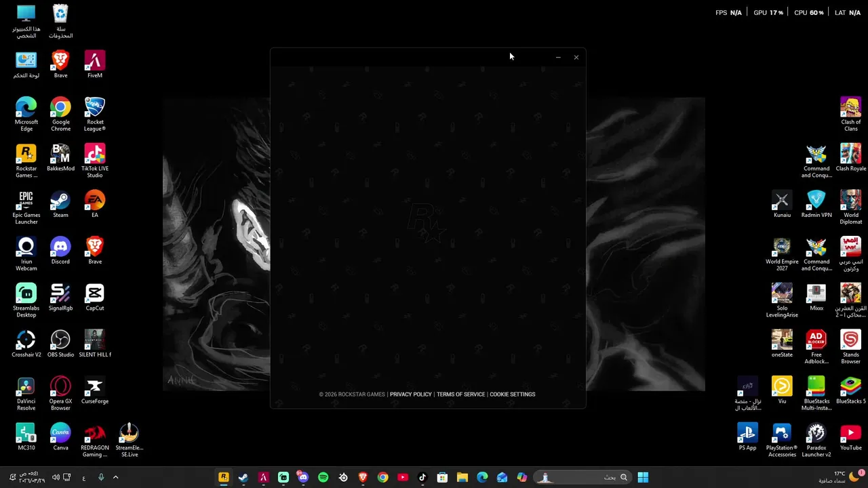Open World Diplomat desktop icon
Image resolution: width=868 pixels, height=488 pixels.
click(850, 207)
